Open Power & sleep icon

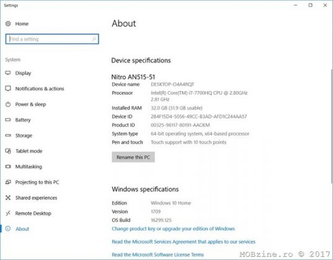click(x=8, y=104)
